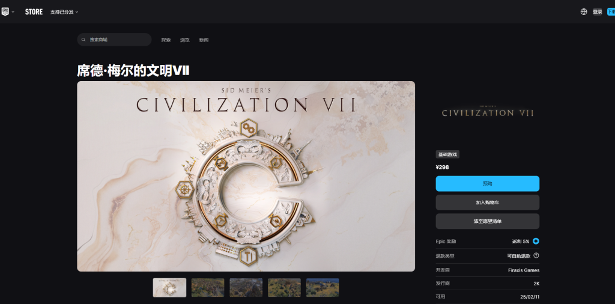Viewport: 615px width, 304px height.
Task: Click the 加入购物车 button
Action: tap(488, 202)
